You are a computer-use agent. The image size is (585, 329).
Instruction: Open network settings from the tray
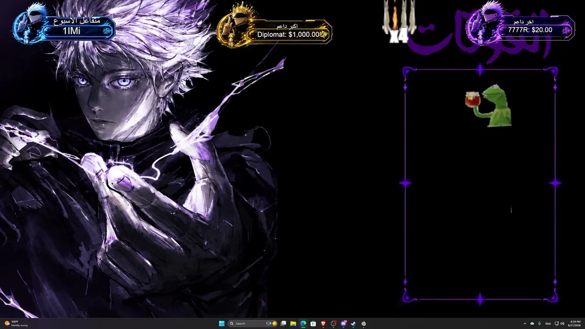556,324
